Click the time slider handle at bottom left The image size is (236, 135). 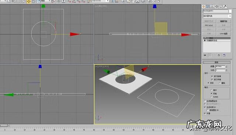4,125
